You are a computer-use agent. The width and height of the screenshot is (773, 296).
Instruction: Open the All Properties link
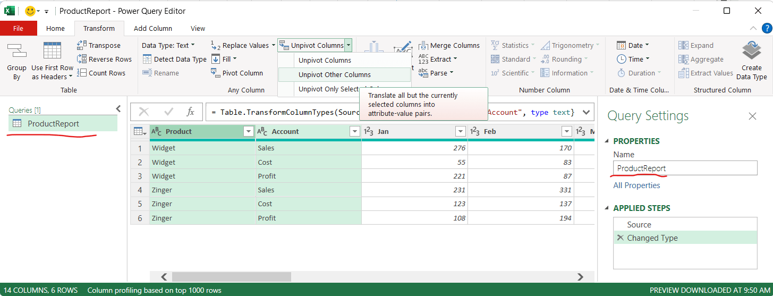(636, 185)
